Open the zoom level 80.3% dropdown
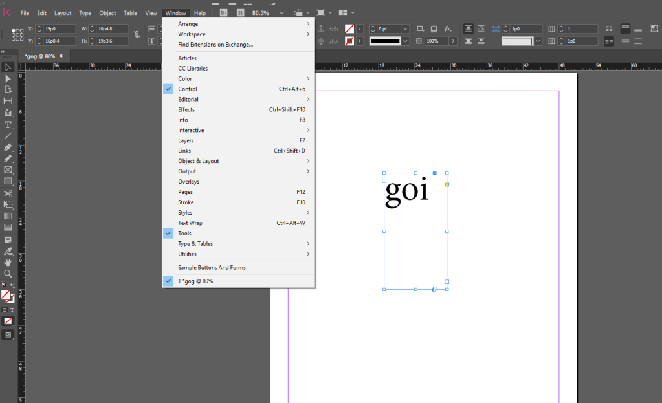 click(281, 13)
